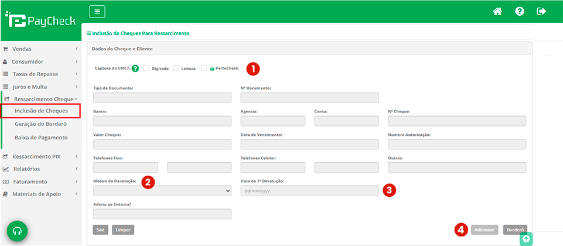The width and height of the screenshot is (563, 246).
Task: Click the Borderô button
Action: pyautogui.click(x=515, y=230)
